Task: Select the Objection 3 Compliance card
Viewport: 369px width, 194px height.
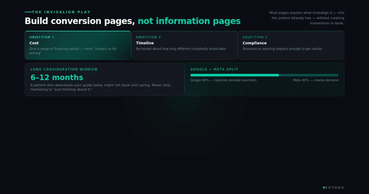Action: point(291,45)
